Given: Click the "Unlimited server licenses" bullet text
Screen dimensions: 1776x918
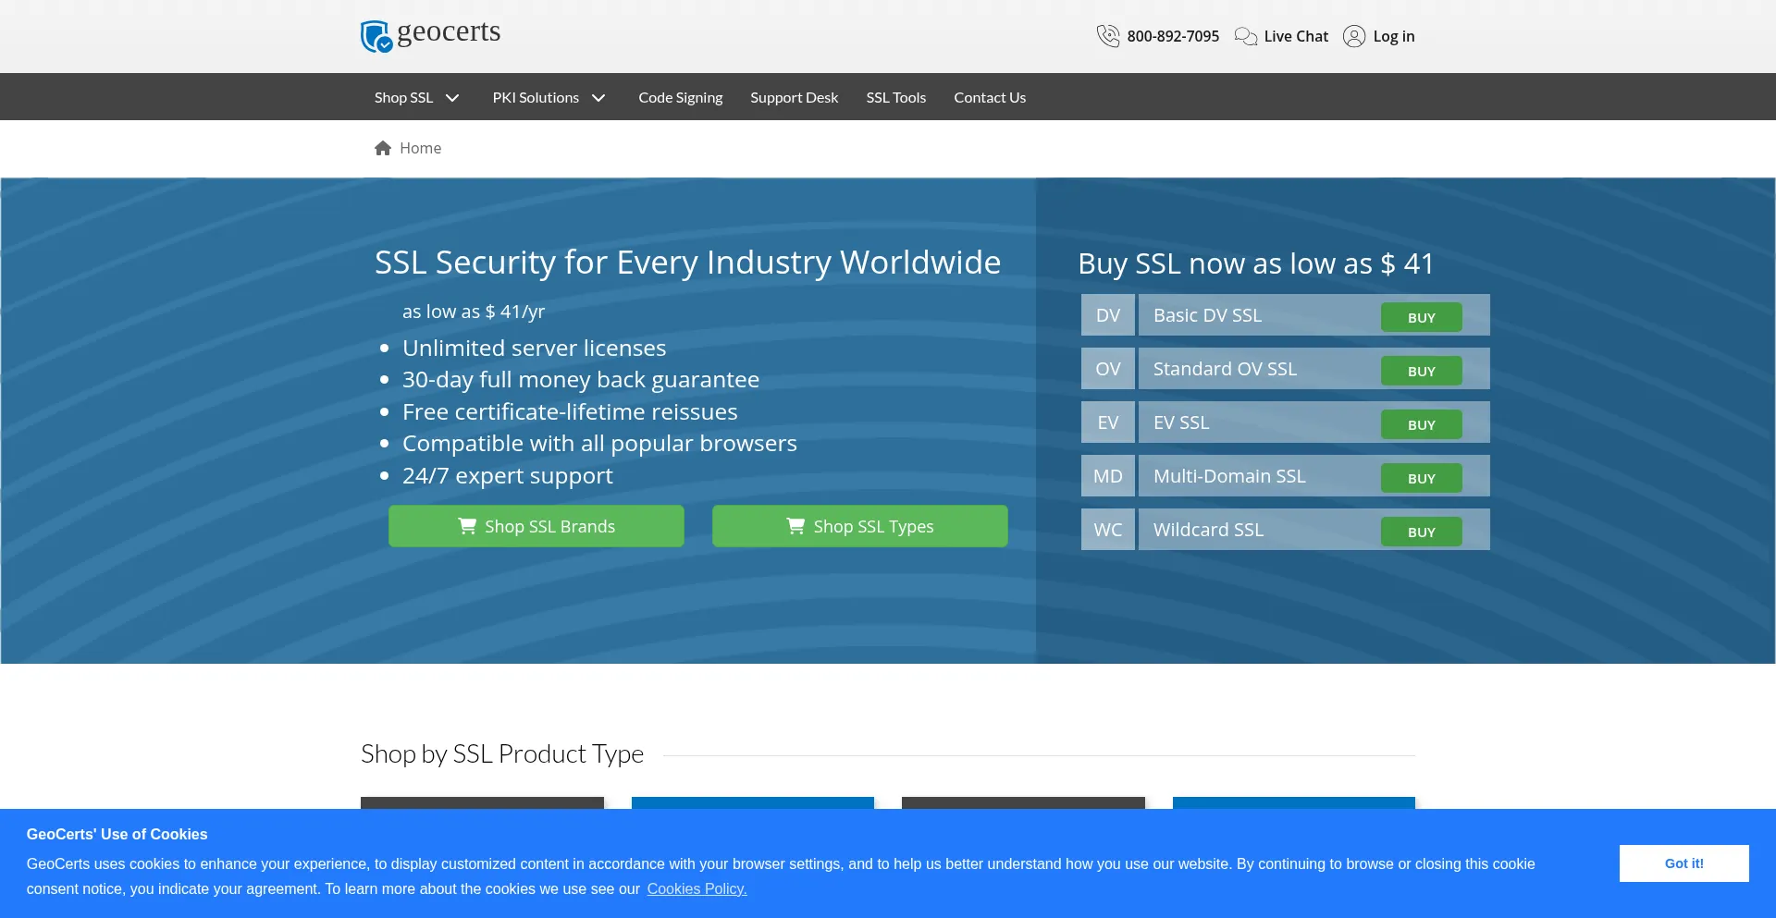Looking at the screenshot, I should click(534, 348).
